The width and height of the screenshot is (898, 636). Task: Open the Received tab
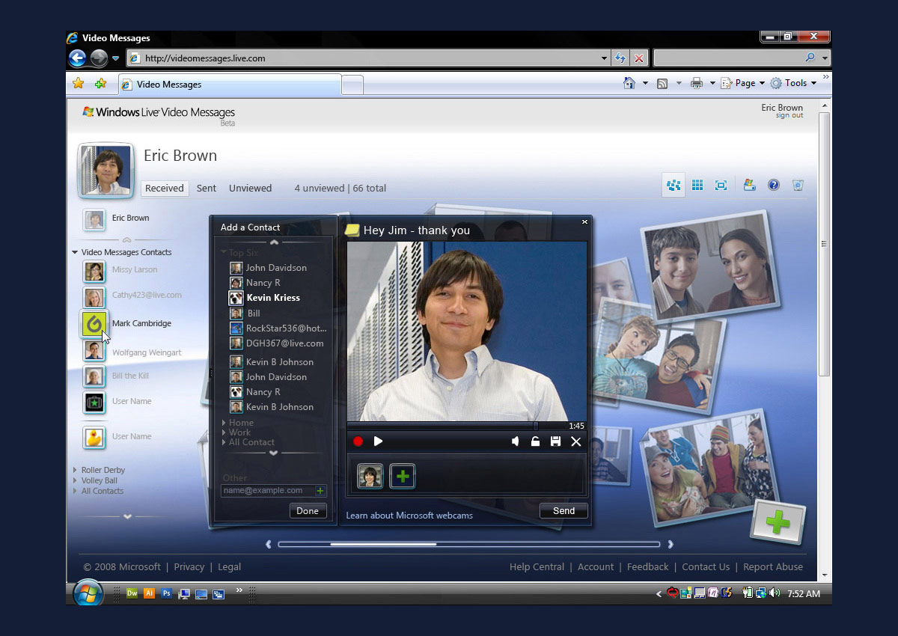point(165,189)
